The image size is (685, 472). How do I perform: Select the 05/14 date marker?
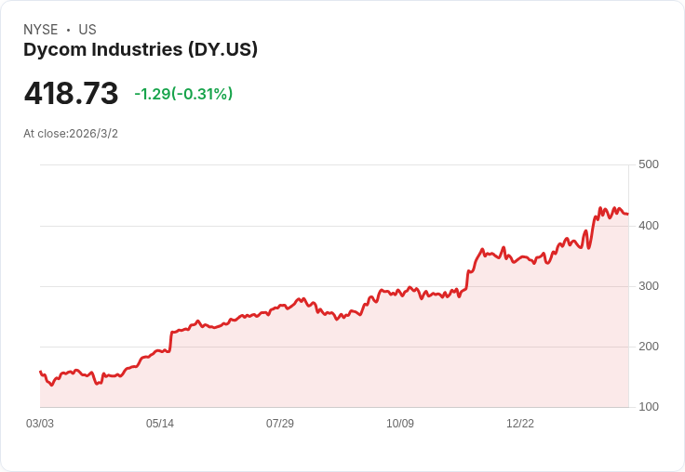coord(160,424)
